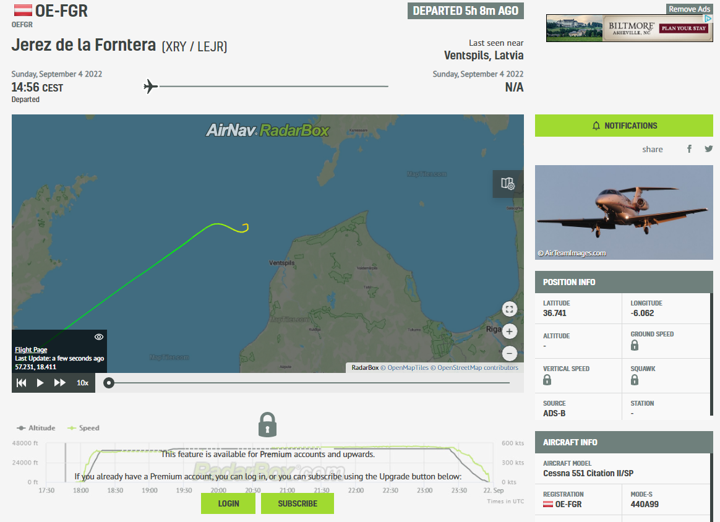Fast-forward the flight replay

point(60,383)
